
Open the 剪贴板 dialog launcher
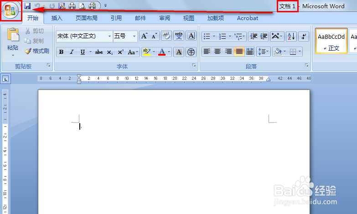49,65
